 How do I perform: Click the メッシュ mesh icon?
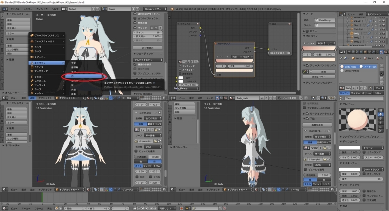(x=32, y=93)
